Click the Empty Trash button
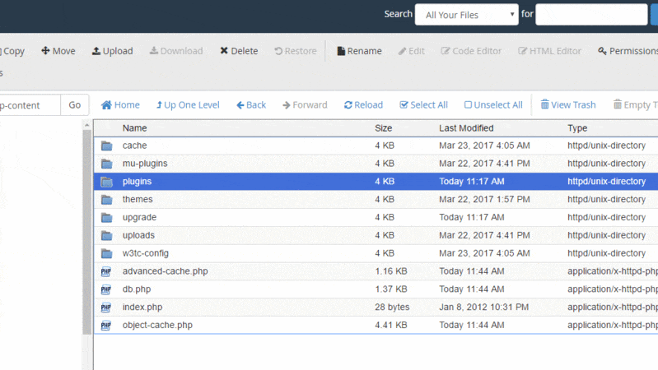658x370 pixels. pos(635,104)
